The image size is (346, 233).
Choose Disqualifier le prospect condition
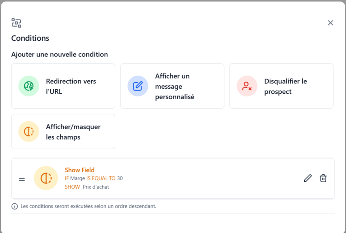(281, 86)
